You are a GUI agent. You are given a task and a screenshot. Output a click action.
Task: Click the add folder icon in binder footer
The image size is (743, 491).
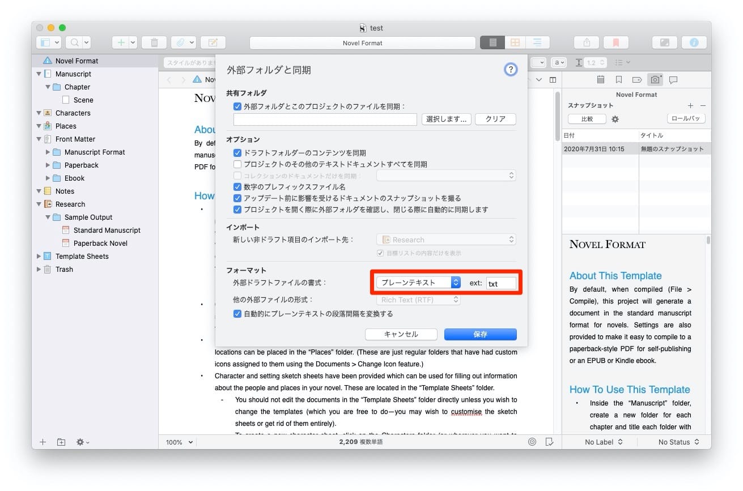(61, 442)
